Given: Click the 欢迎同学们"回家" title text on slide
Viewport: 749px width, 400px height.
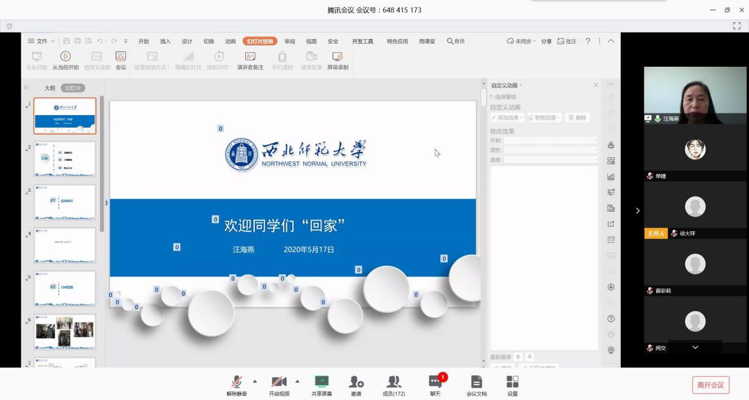Looking at the screenshot, I should click(284, 225).
